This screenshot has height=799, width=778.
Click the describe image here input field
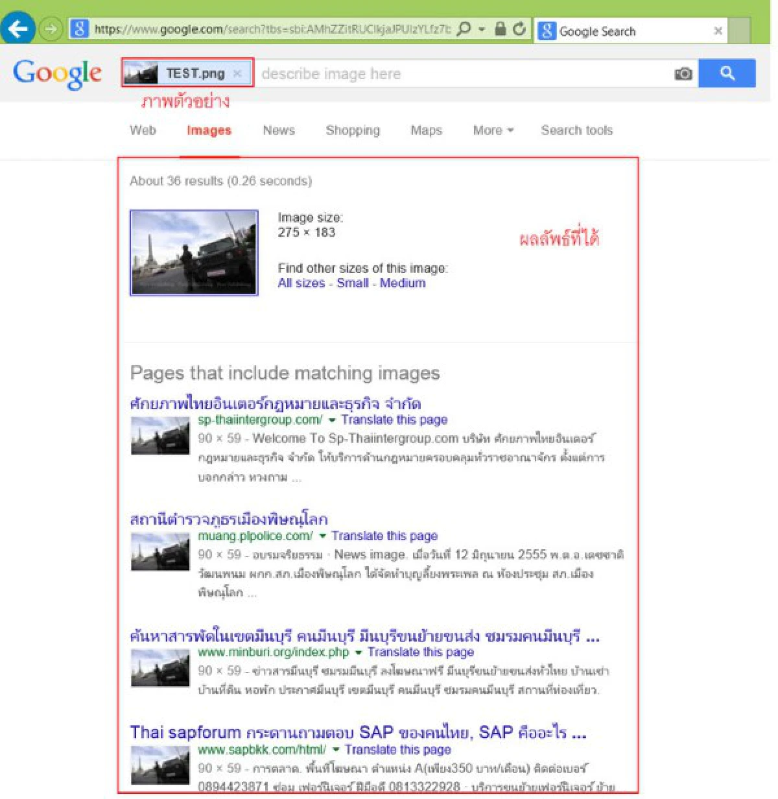(460, 74)
